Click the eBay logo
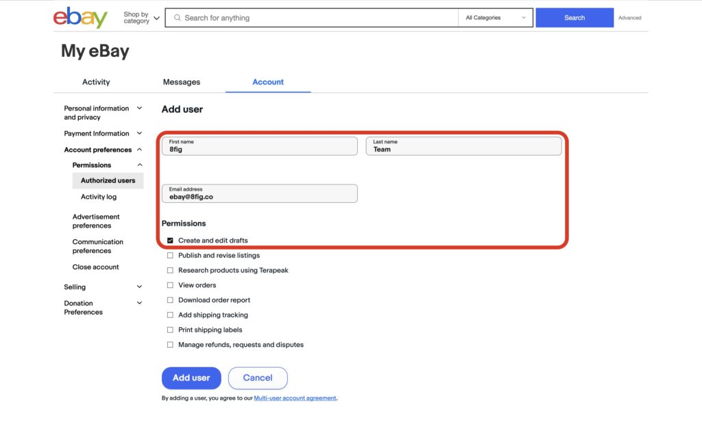The image size is (702, 434). [81, 17]
